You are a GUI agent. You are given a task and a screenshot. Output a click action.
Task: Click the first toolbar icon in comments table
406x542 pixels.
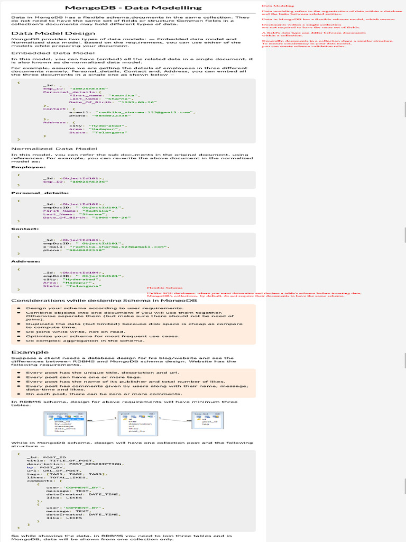tap(51, 417)
